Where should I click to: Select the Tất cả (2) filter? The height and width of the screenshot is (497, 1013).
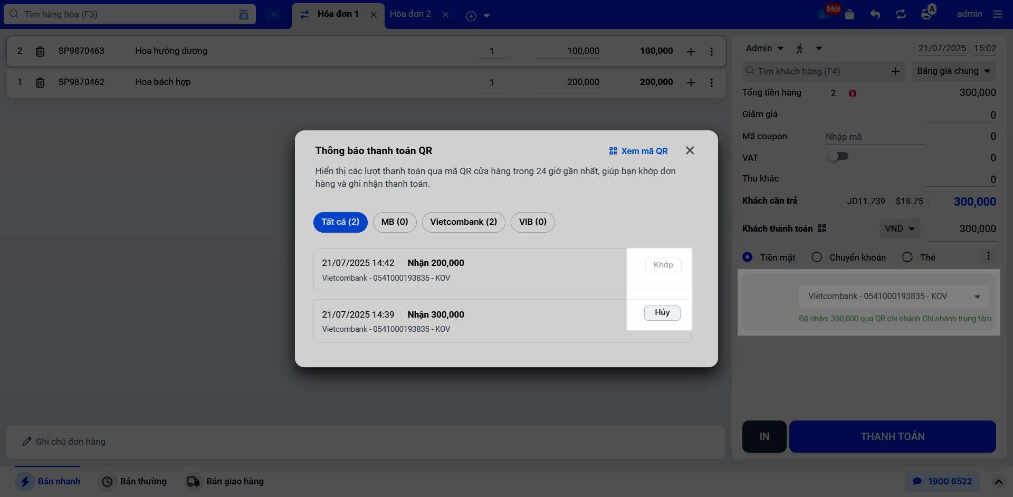click(340, 222)
